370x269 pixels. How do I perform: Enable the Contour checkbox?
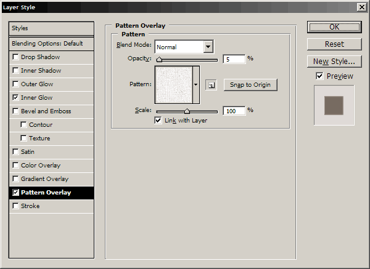[23, 124]
